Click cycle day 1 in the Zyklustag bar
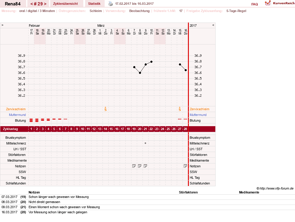This screenshot has width=295, height=222. 31,129
